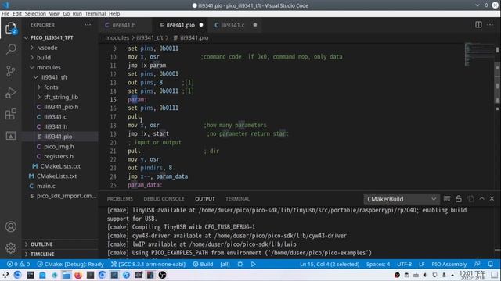Image resolution: width=501 pixels, height=281 pixels.
Task: Split the editor to the right
Action: [x=478, y=25]
